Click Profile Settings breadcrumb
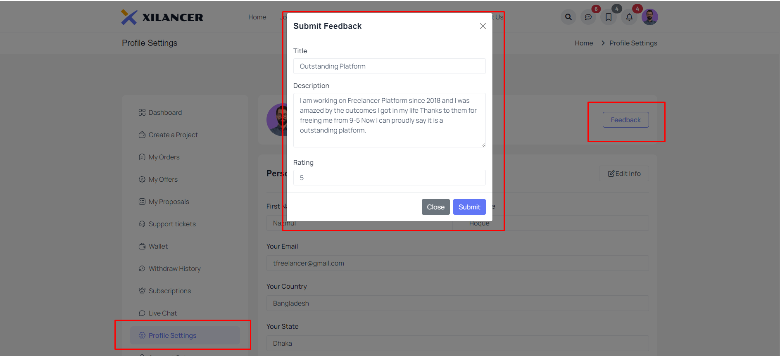 [633, 43]
